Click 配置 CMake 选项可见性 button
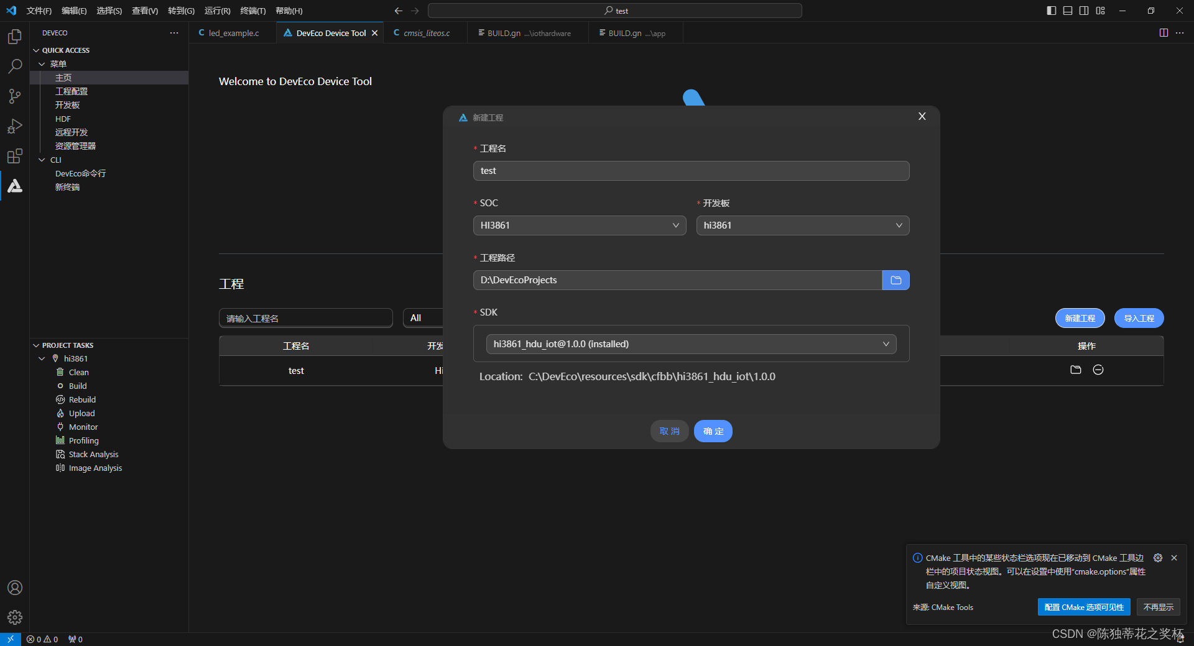The width and height of the screenshot is (1194, 646). click(x=1084, y=607)
